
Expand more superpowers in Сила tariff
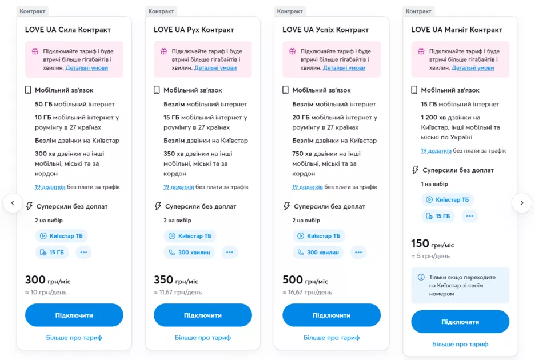click(x=83, y=252)
